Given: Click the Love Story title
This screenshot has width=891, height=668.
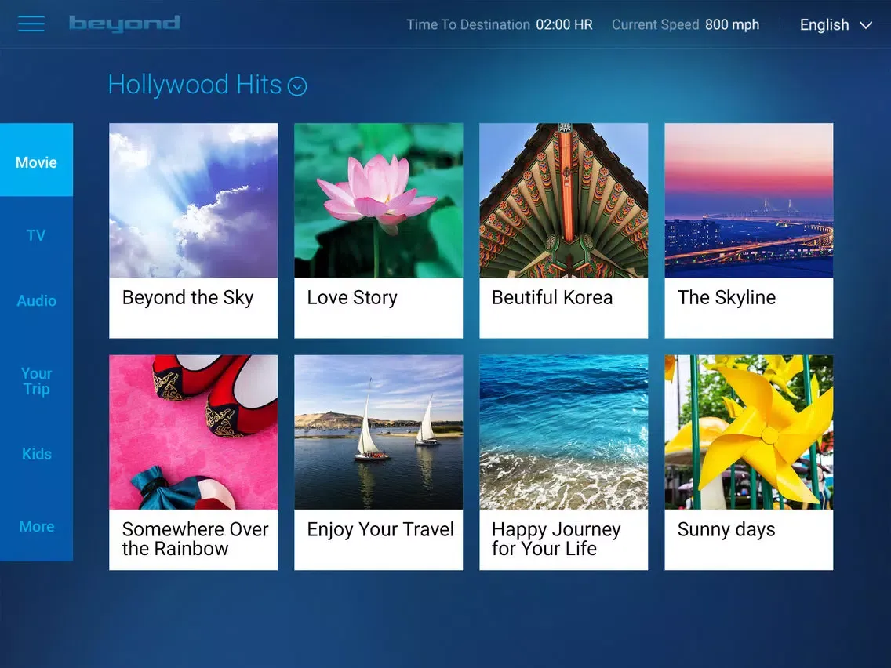Looking at the screenshot, I should click(352, 298).
